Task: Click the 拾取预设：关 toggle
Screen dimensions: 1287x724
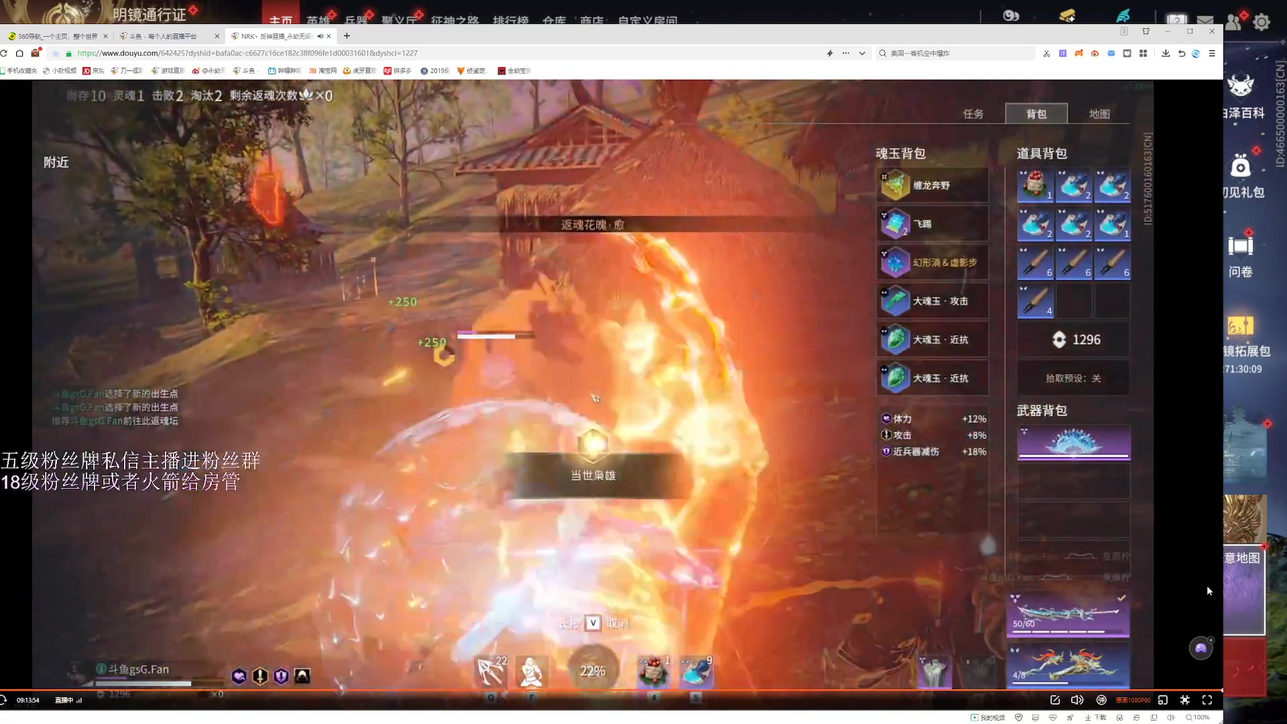Action: [x=1073, y=378]
